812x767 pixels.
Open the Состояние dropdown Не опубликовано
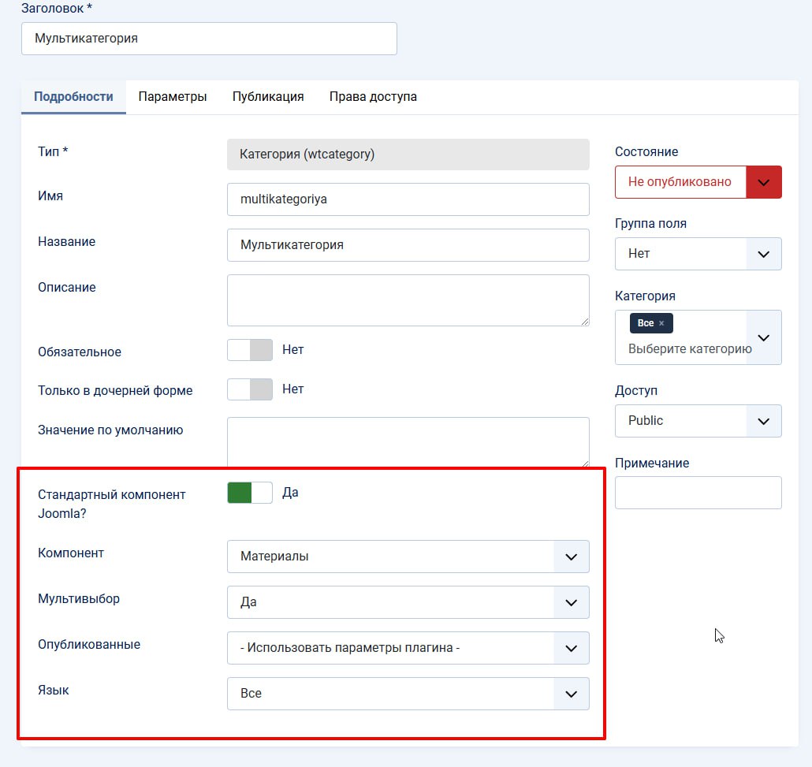tap(698, 182)
